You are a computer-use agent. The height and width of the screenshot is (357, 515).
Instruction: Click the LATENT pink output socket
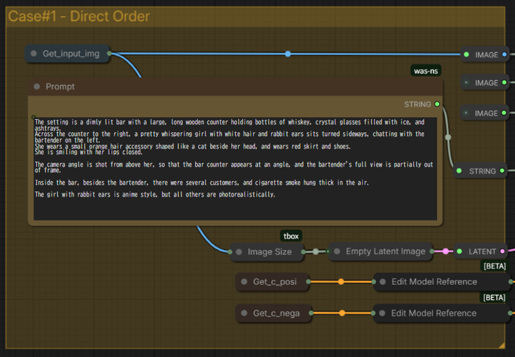point(503,251)
